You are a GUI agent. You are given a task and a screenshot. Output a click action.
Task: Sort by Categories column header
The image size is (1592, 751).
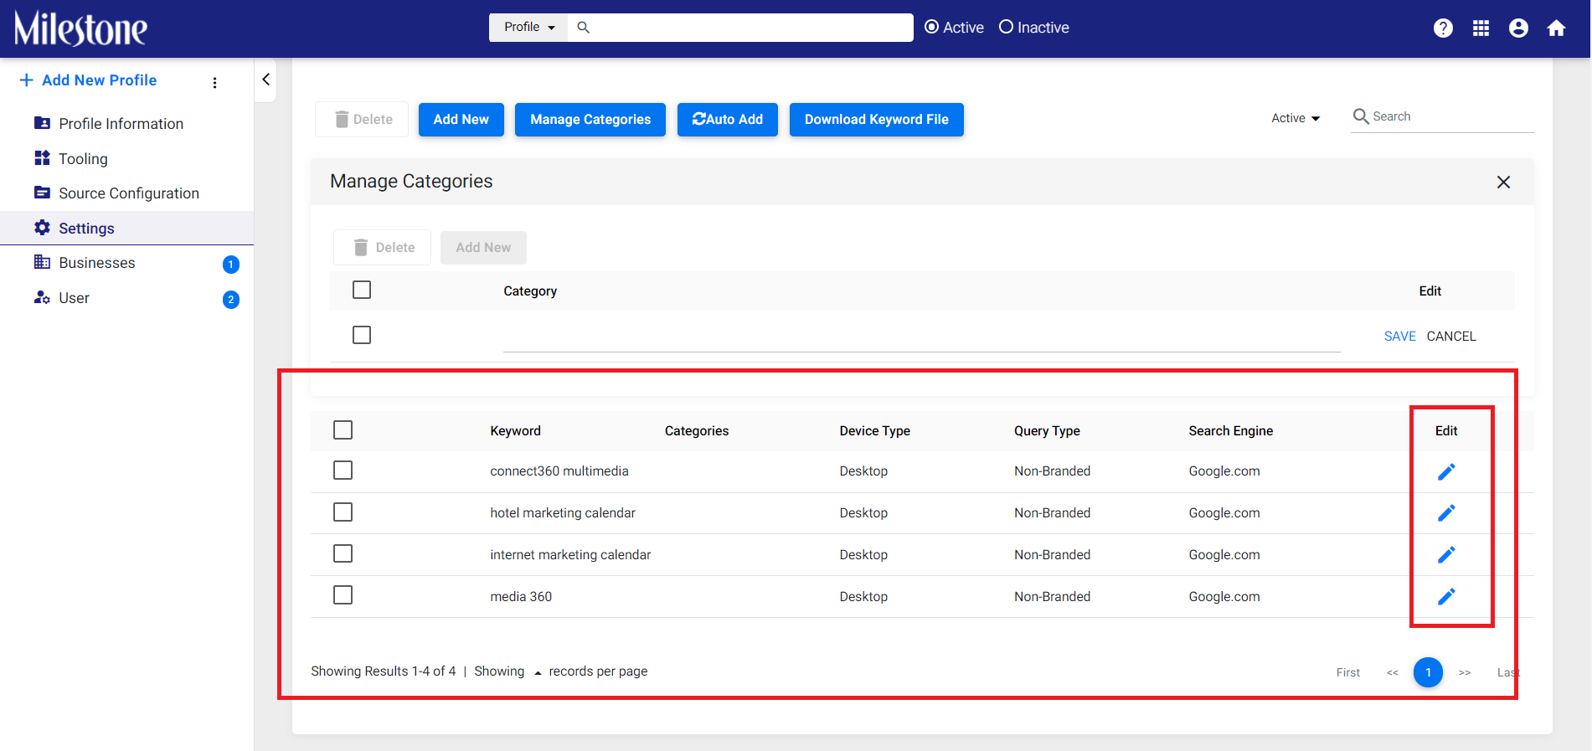697,431
